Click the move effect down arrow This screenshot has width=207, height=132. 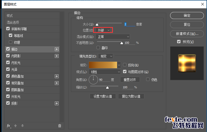22,126
